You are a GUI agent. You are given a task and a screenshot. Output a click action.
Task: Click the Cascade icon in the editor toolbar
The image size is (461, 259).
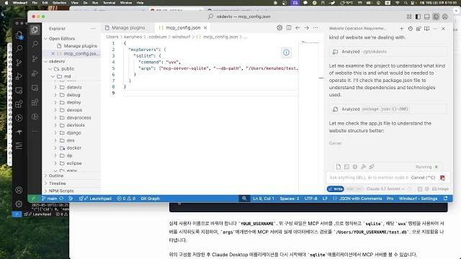279,27
